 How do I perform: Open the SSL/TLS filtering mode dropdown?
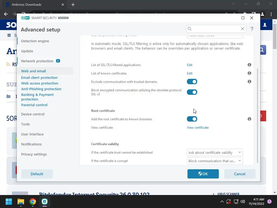point(215,37)
